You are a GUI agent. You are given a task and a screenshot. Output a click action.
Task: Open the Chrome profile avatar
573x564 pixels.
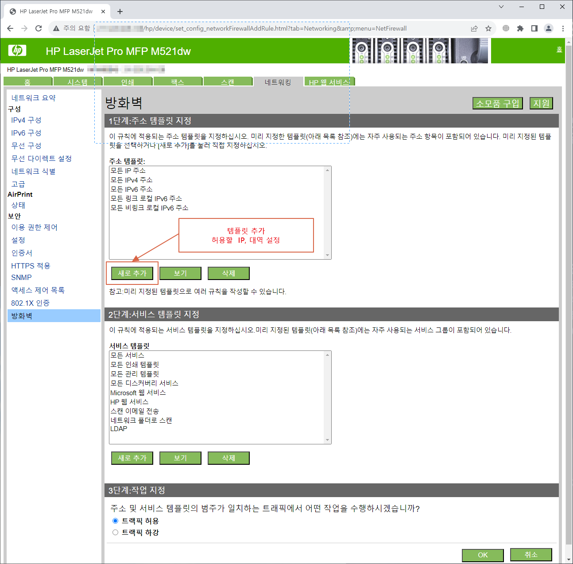coord(549,28)
